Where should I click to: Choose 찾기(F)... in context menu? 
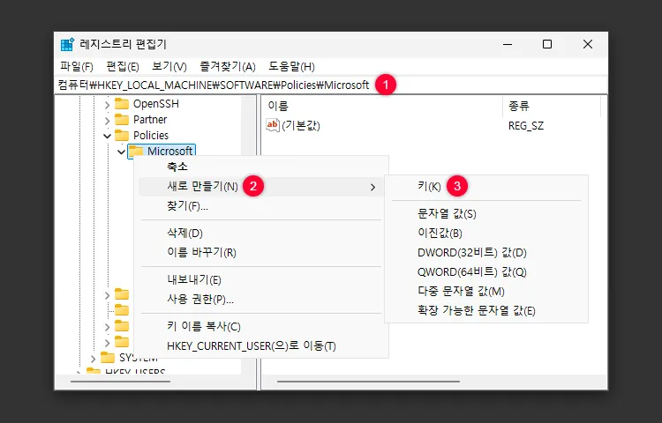[x=261, y=206]
